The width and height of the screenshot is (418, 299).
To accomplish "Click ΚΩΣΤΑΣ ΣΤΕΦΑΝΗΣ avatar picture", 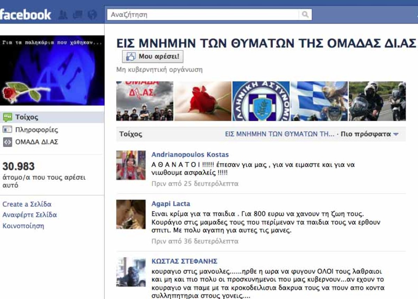I will [131, 272].
